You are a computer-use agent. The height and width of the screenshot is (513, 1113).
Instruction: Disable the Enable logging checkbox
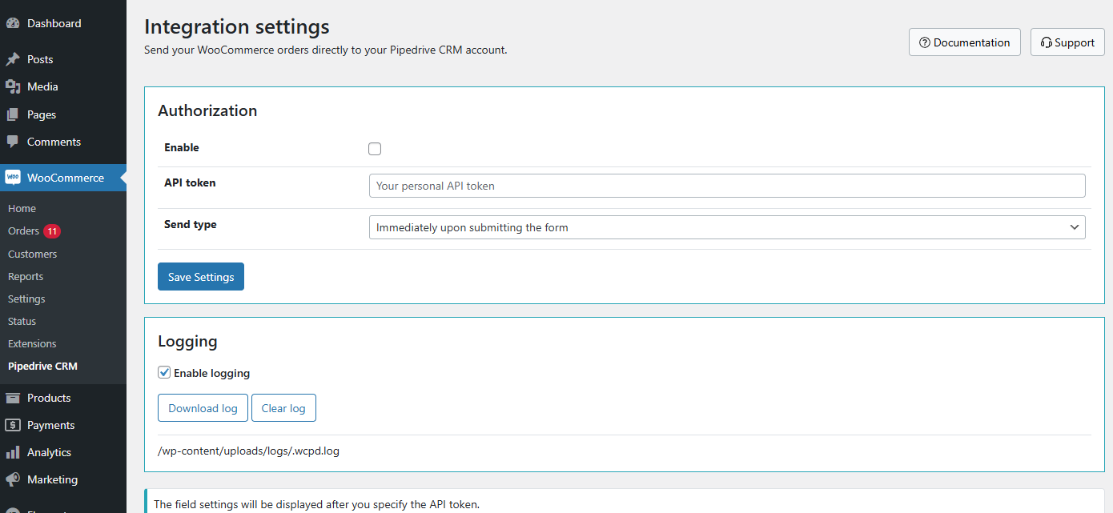164,372
